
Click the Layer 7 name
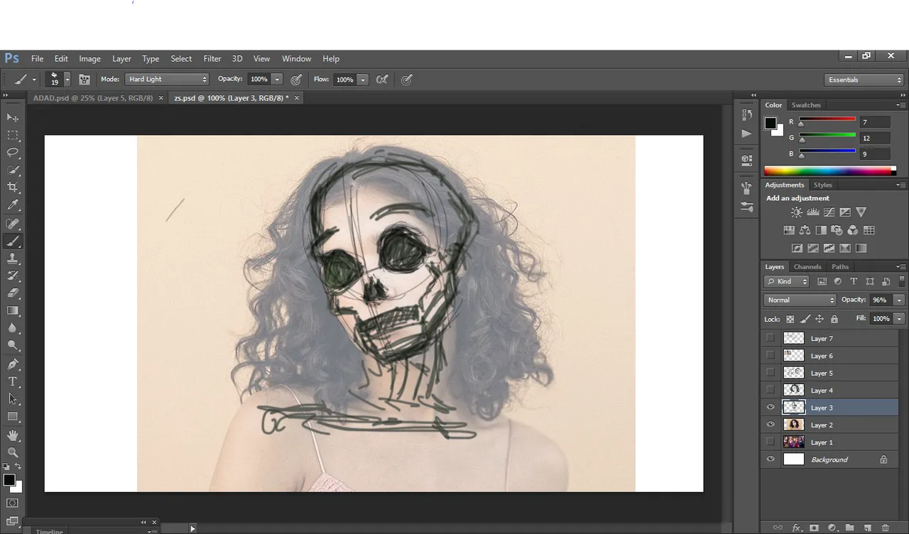822,339
